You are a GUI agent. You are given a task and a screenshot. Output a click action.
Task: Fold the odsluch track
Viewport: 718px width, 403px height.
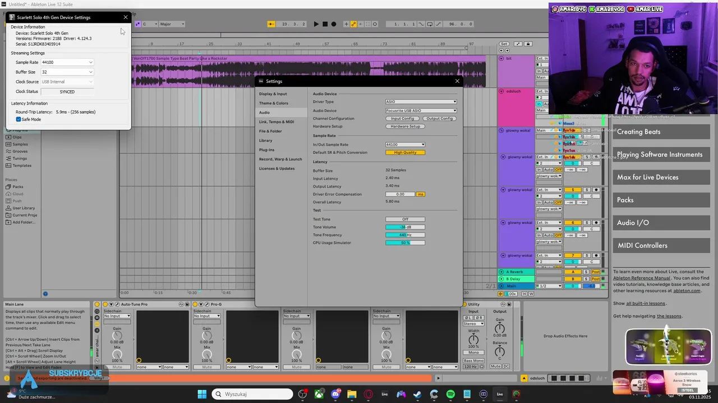pos(501,91)
